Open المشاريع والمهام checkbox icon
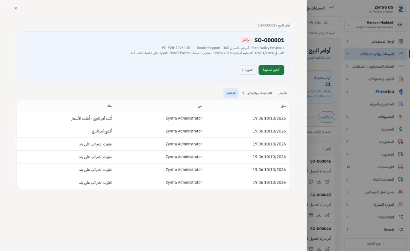 coord(401,104)
